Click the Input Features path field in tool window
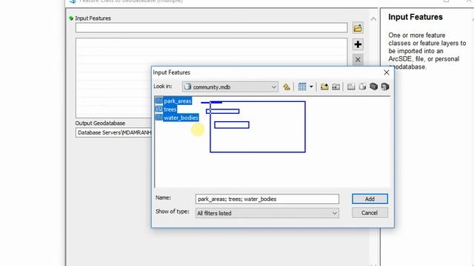The height and width of the screenshot is (266, 474). click(212, 28)
